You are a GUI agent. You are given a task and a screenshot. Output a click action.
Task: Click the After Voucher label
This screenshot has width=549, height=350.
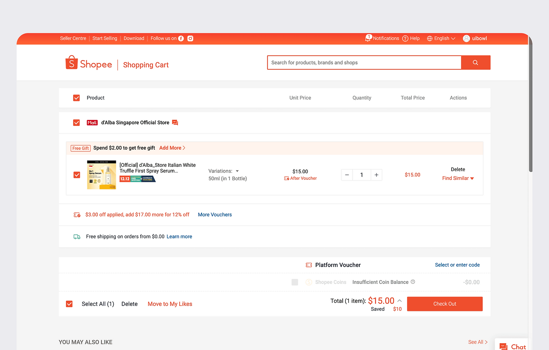pos(304,178)
